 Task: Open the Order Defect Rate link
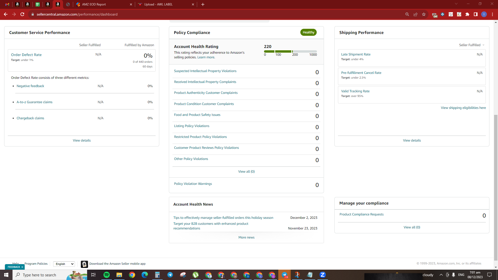tap(26, 55)
